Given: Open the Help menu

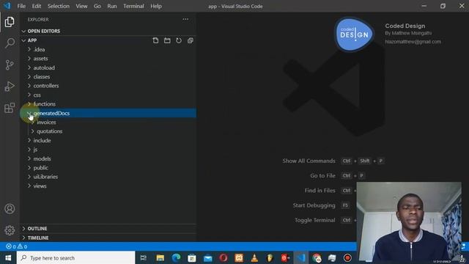Looking at the screenshot, I should (x=156, y=6).
